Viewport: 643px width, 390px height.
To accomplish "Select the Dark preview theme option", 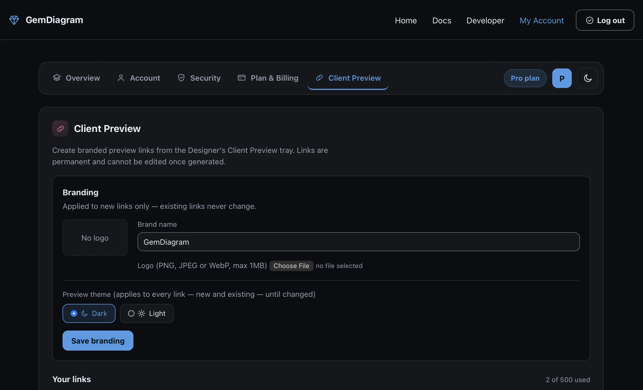I will [x=89, y=313].
